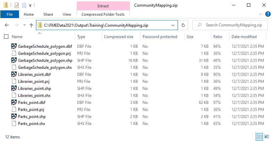Select the Parks_point.dbf file icon
Viewport: 272px width, 141px height.
[14, 103]
